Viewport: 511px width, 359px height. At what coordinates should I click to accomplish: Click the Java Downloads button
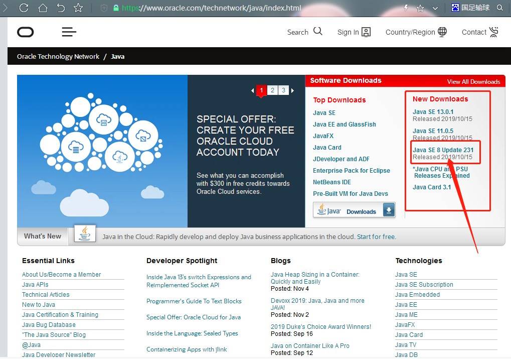tap(354, 210)
